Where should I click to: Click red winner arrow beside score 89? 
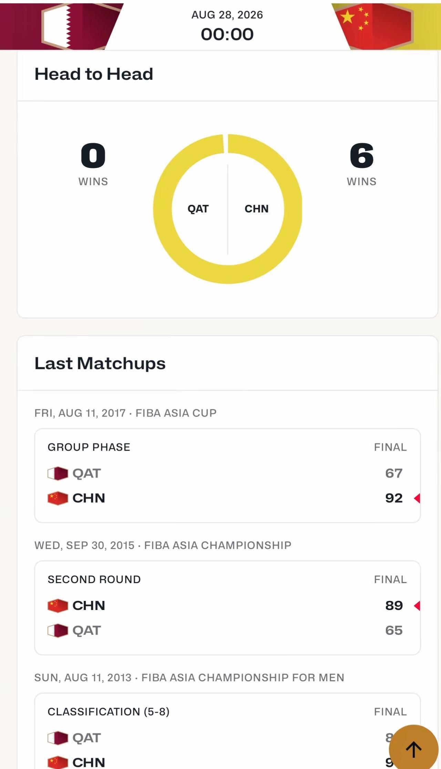(417, 605)
